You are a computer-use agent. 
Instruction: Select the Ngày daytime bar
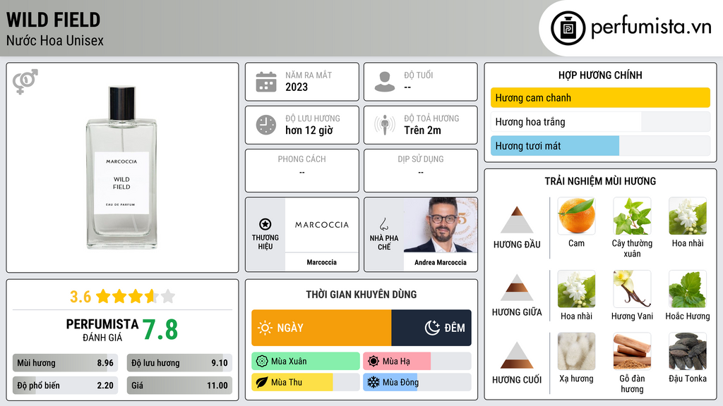(x=321, y=328)
